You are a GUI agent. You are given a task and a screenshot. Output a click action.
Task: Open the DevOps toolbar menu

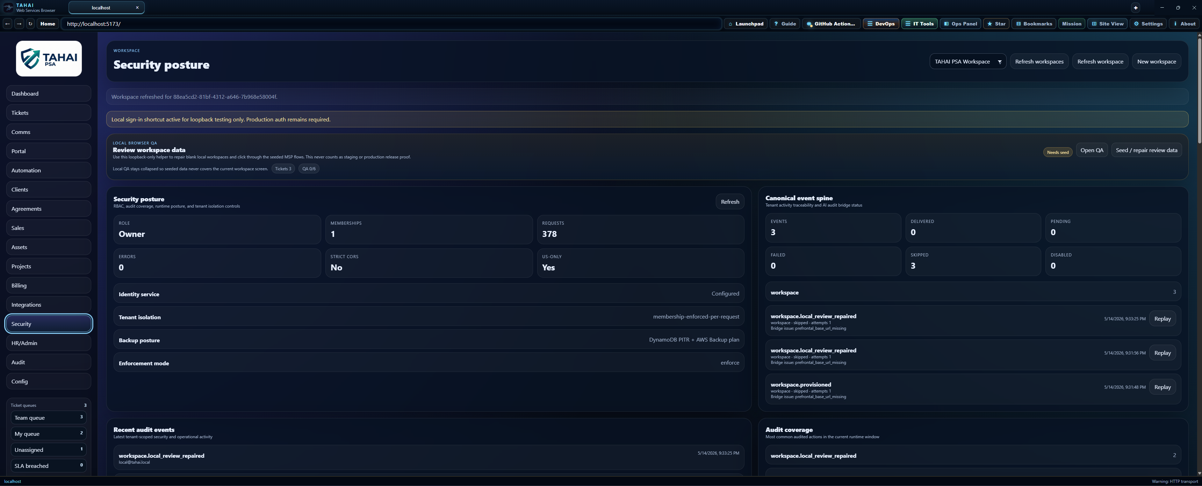pos(881,24)
